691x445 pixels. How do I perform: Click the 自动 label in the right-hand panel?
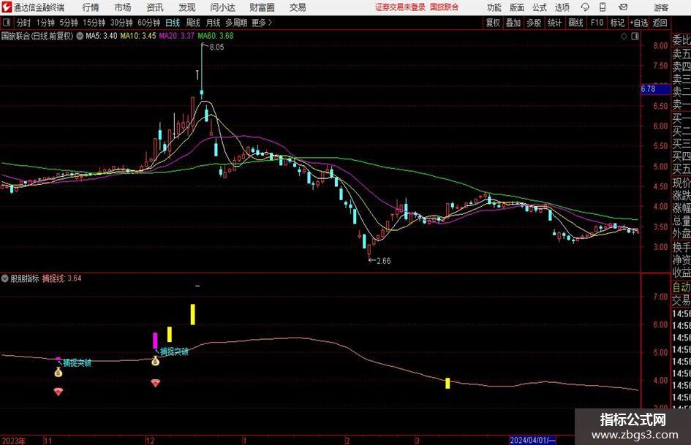click(x=681, y=287)
